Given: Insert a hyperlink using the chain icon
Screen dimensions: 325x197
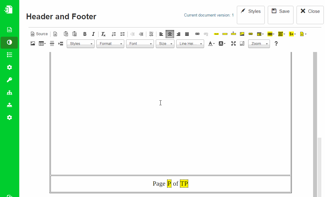Looking at the screenshot, I should click(x=197, y=34).
